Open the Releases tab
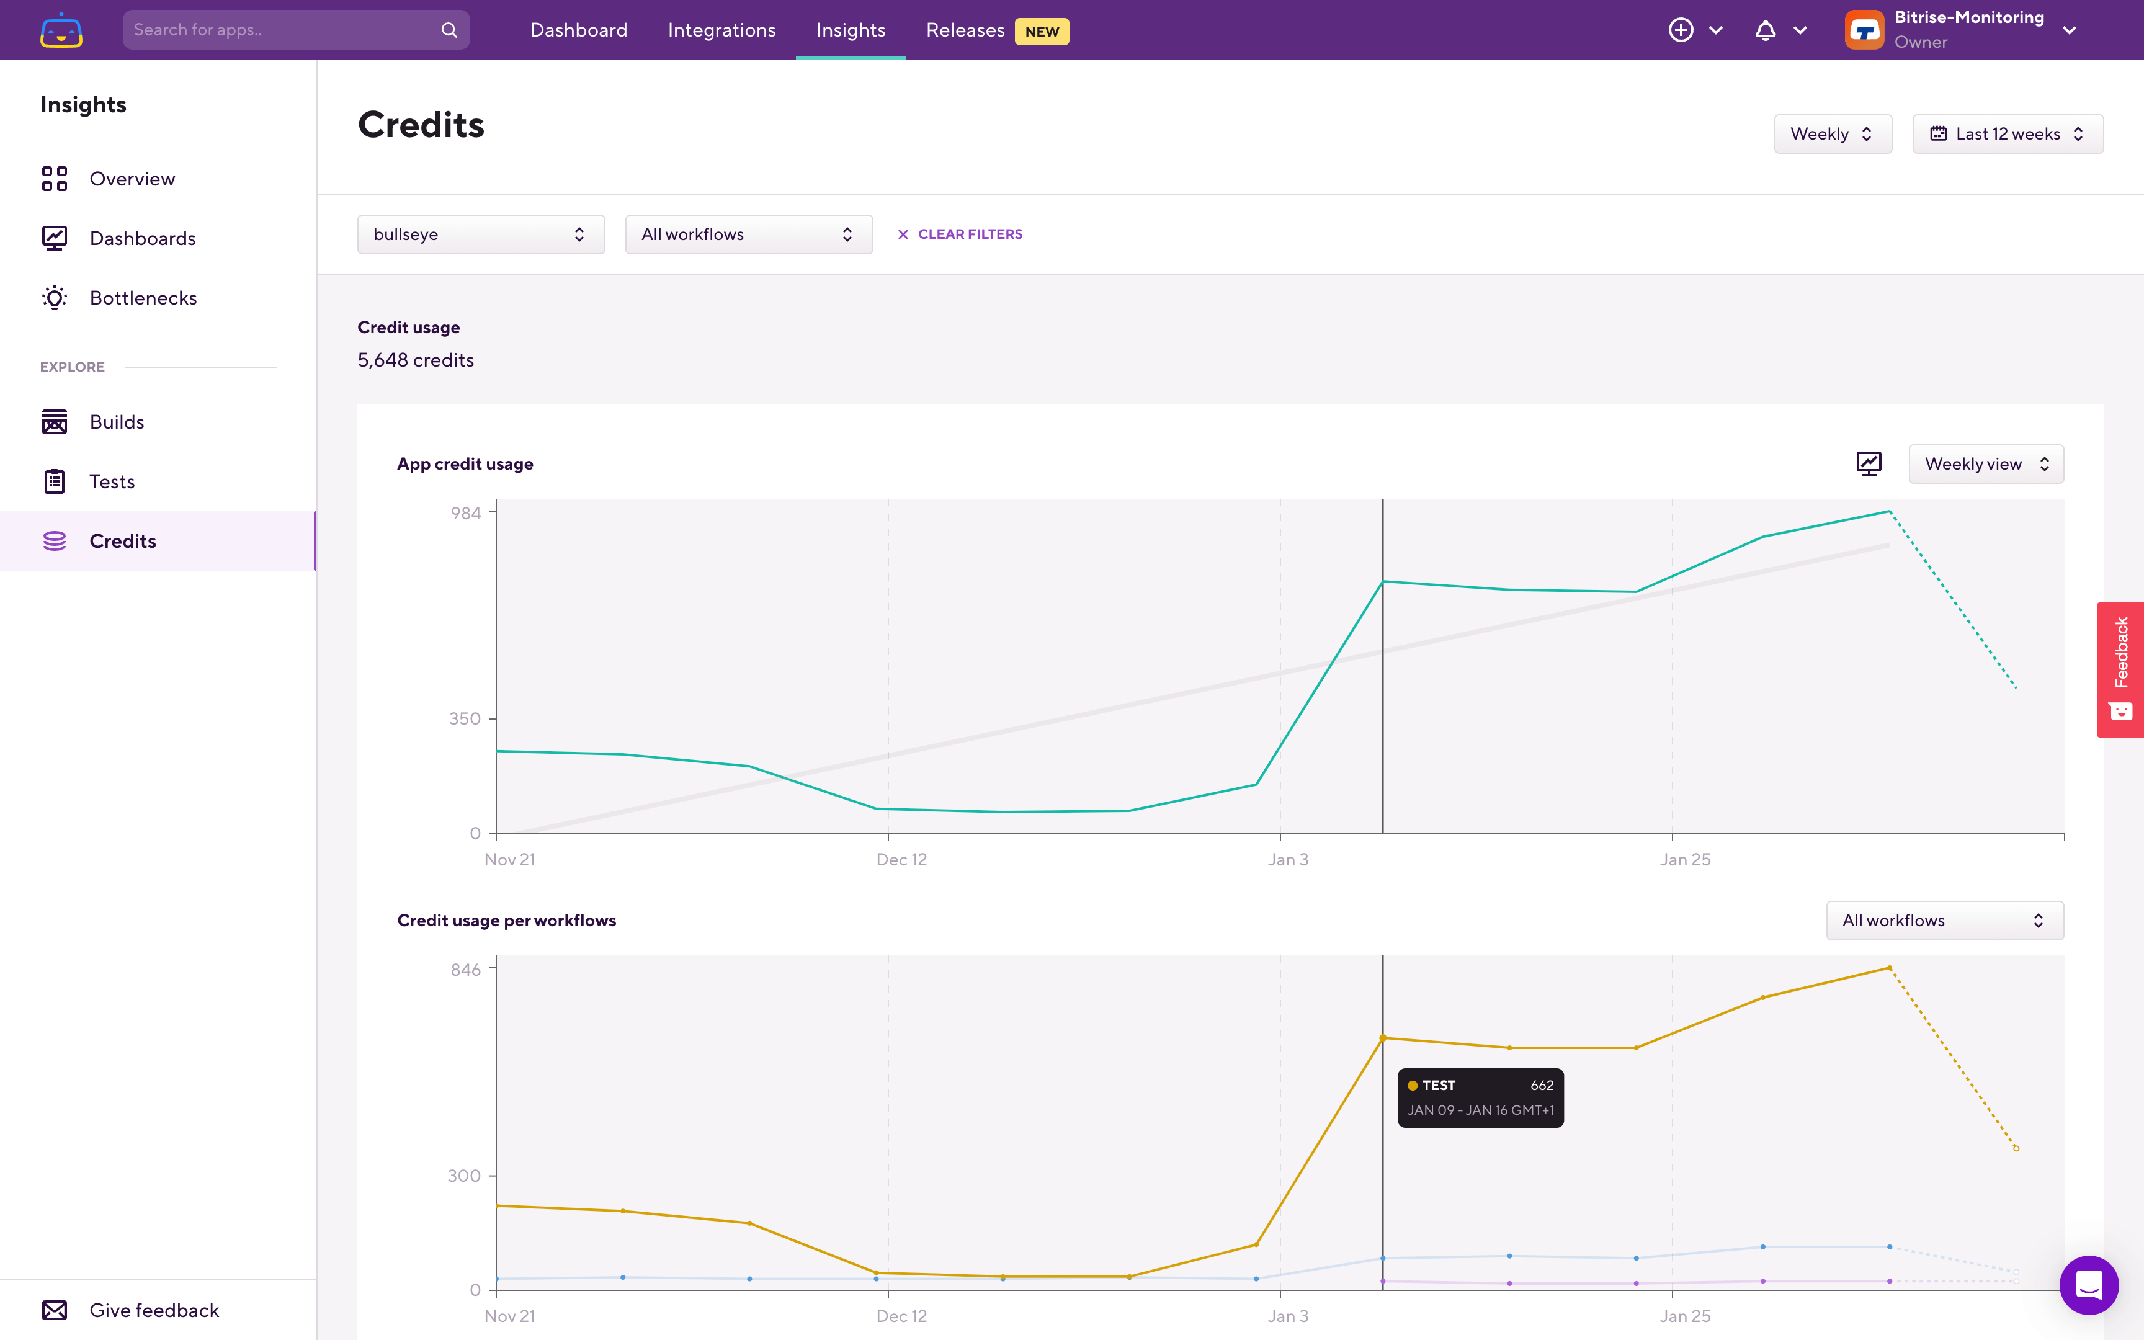The height and width of the screenshot is (1340, 2144). coord(965,30)
